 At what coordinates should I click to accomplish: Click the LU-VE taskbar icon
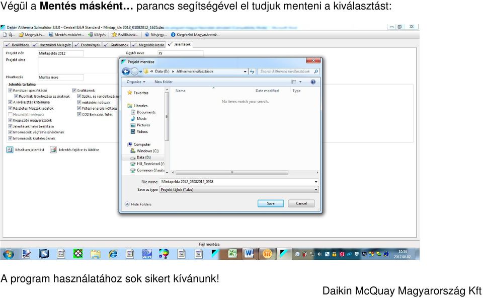tap(147, 254)
